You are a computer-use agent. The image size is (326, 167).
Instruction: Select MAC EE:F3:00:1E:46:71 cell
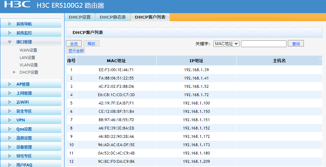pos(116,70)
